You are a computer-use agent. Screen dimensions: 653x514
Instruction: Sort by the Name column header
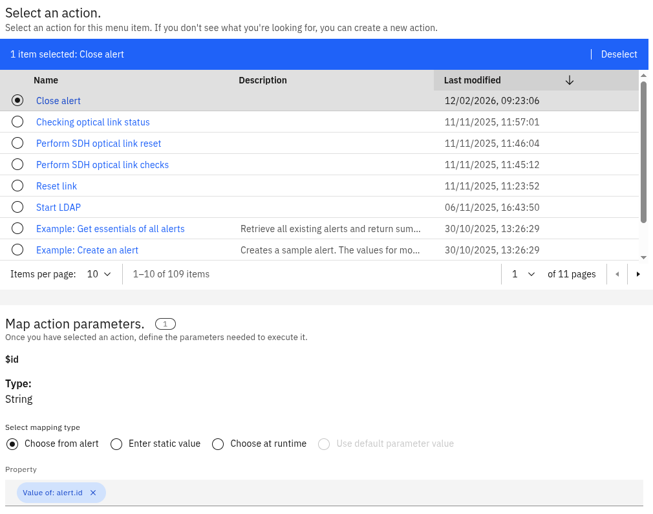click(46, 80)
